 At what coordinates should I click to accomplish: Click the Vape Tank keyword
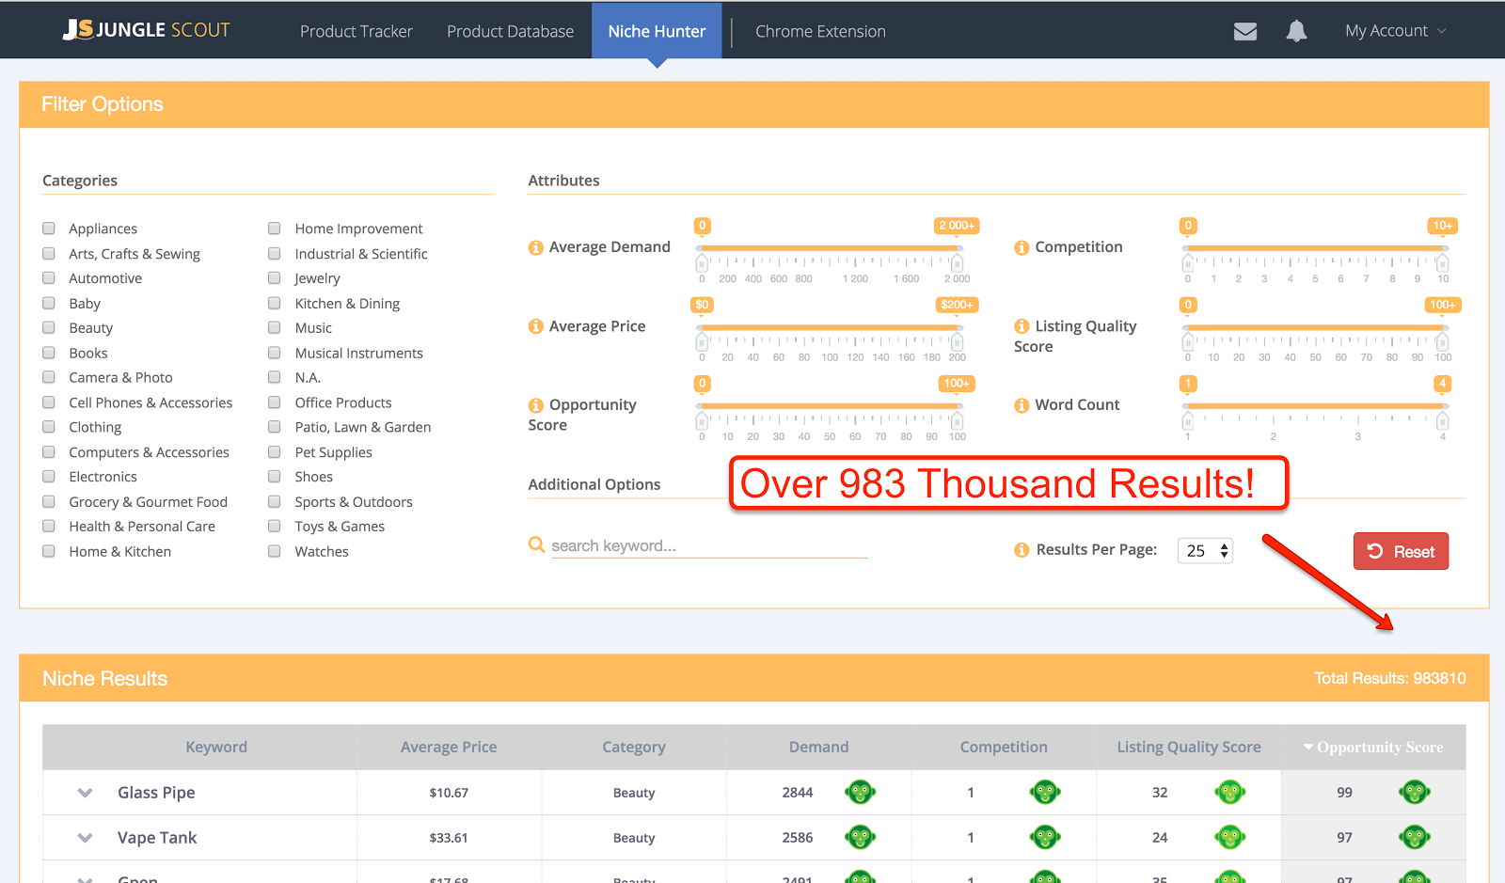coord(157,838)
